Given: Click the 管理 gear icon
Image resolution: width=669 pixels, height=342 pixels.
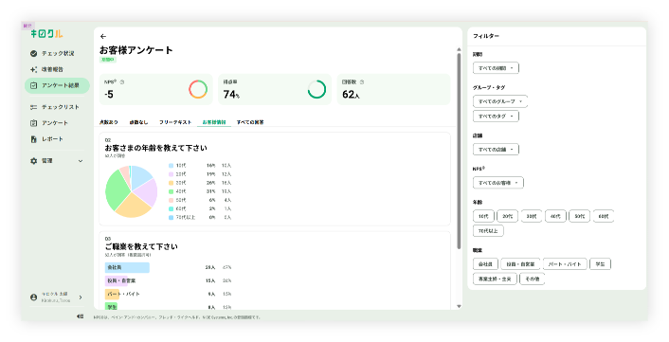Looking at the screenshot, I should [x=34, y=161].
